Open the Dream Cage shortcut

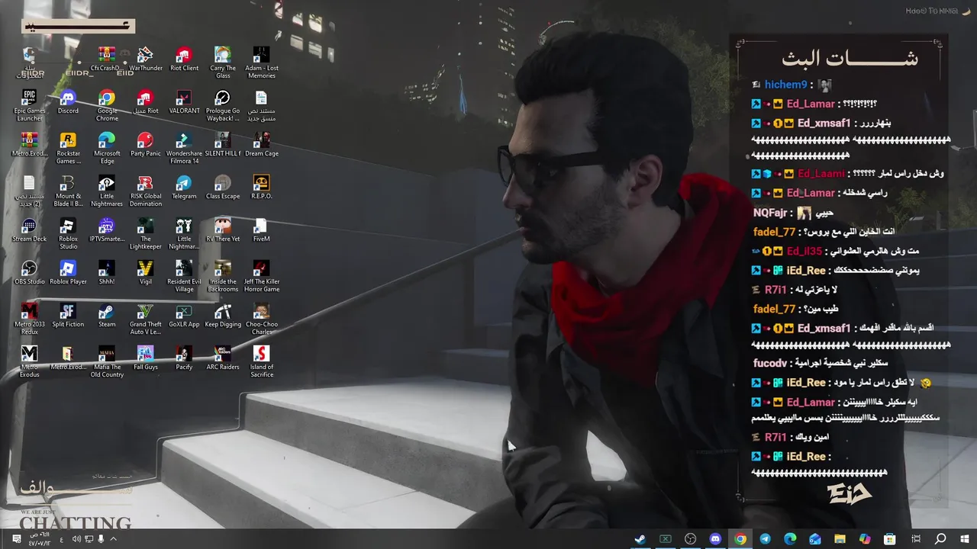(261, 145)
